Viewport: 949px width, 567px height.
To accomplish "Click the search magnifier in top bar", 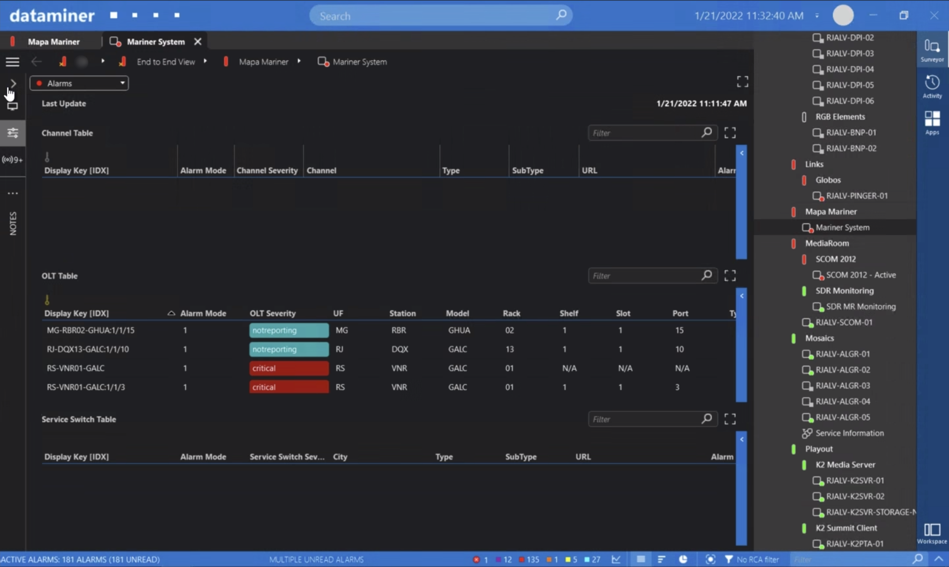I will 561,15.
